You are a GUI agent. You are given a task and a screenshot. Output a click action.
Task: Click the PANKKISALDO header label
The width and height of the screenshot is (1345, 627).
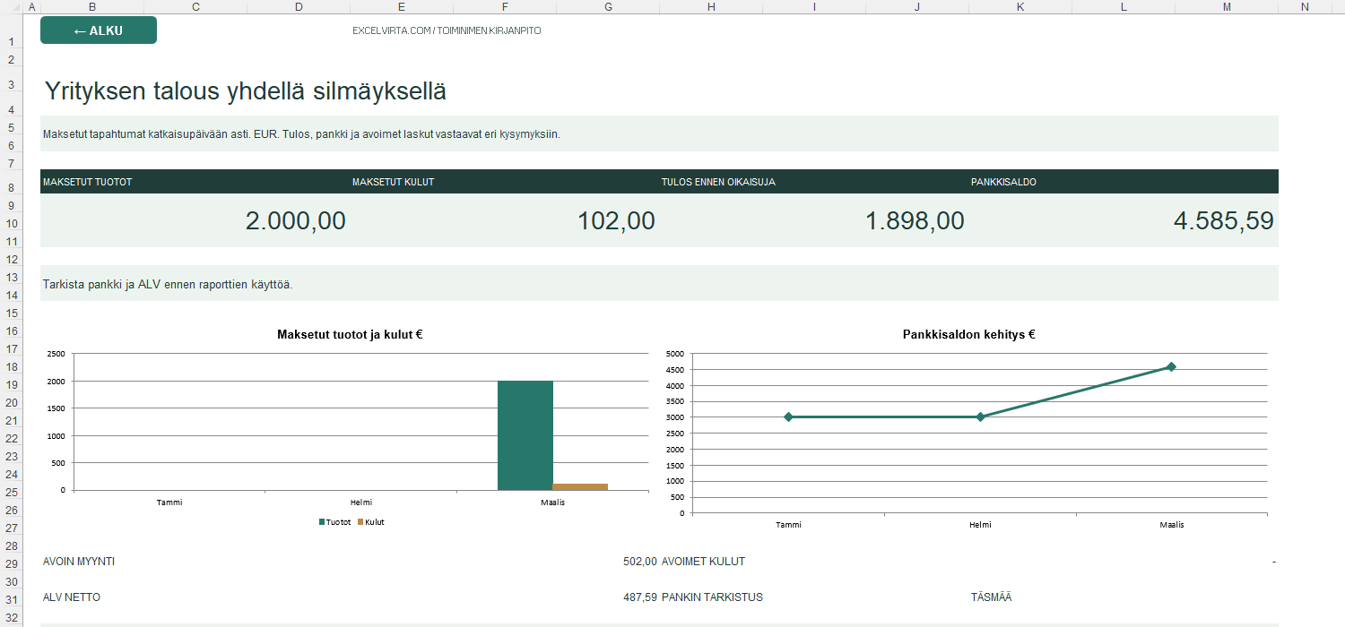(1003, 182)
